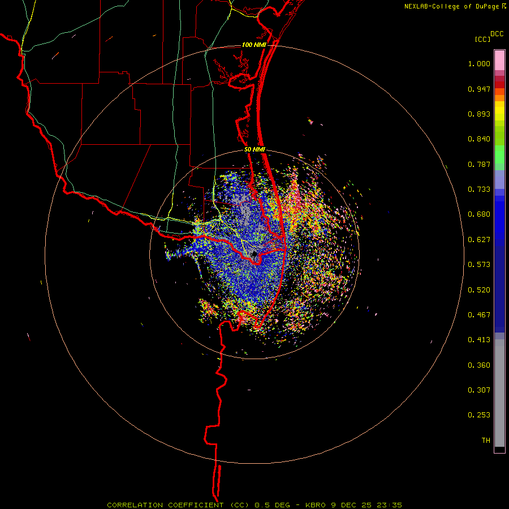The image size is (509, 509).
Task: Click the TH threshold label
Action: [486, 441]
